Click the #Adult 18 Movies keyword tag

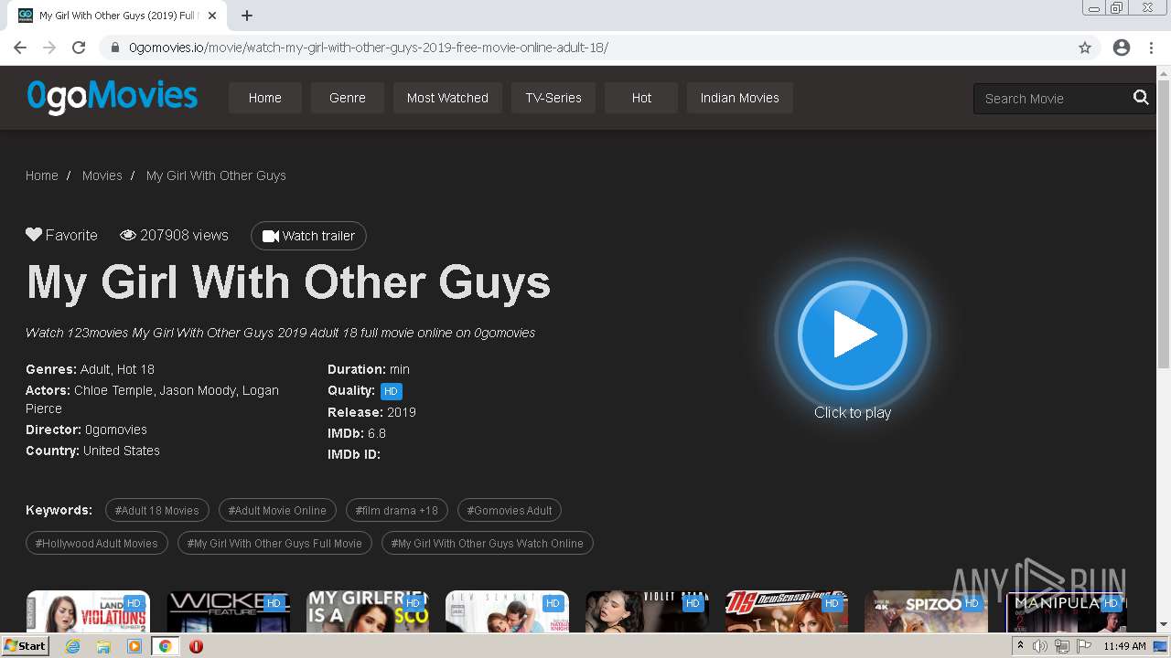click(157, 510)
